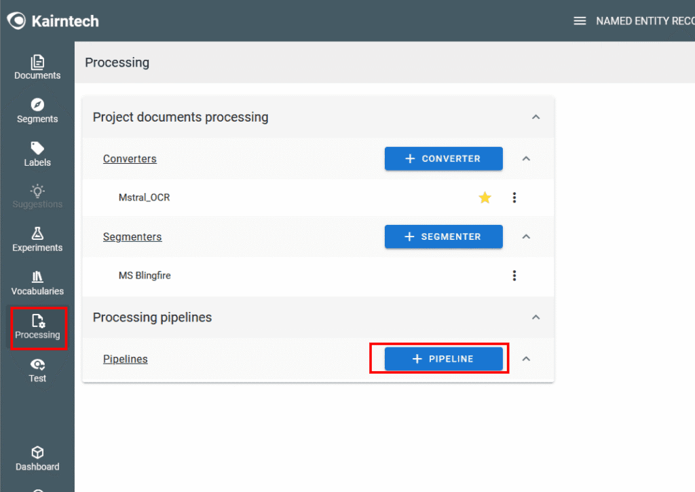The width and height of the screenshot is (695, 492).
Task: Select the Processing sidebar item
Action: [x=37, y=327]
